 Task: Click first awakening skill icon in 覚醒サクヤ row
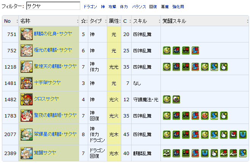point(167,153)
